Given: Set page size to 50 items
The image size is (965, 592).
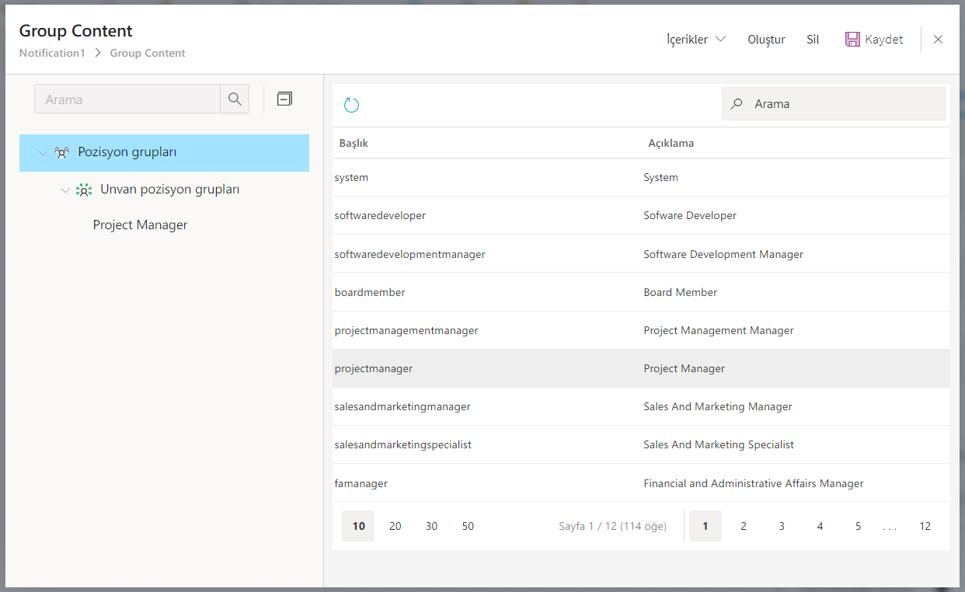Looking at the screenshot, I should click(x=468, y=526).
